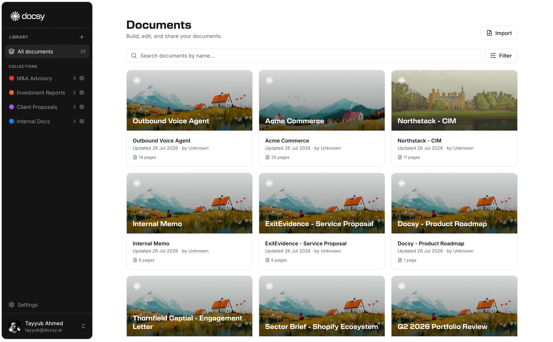Open ExitEvidence - Service Proposal thumbnail
Viewport: 553px width, 342px height.
(x=322, y=203)
